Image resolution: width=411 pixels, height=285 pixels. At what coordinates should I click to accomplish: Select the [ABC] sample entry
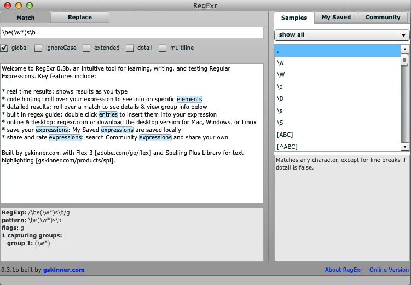click(x=338, y=135)
